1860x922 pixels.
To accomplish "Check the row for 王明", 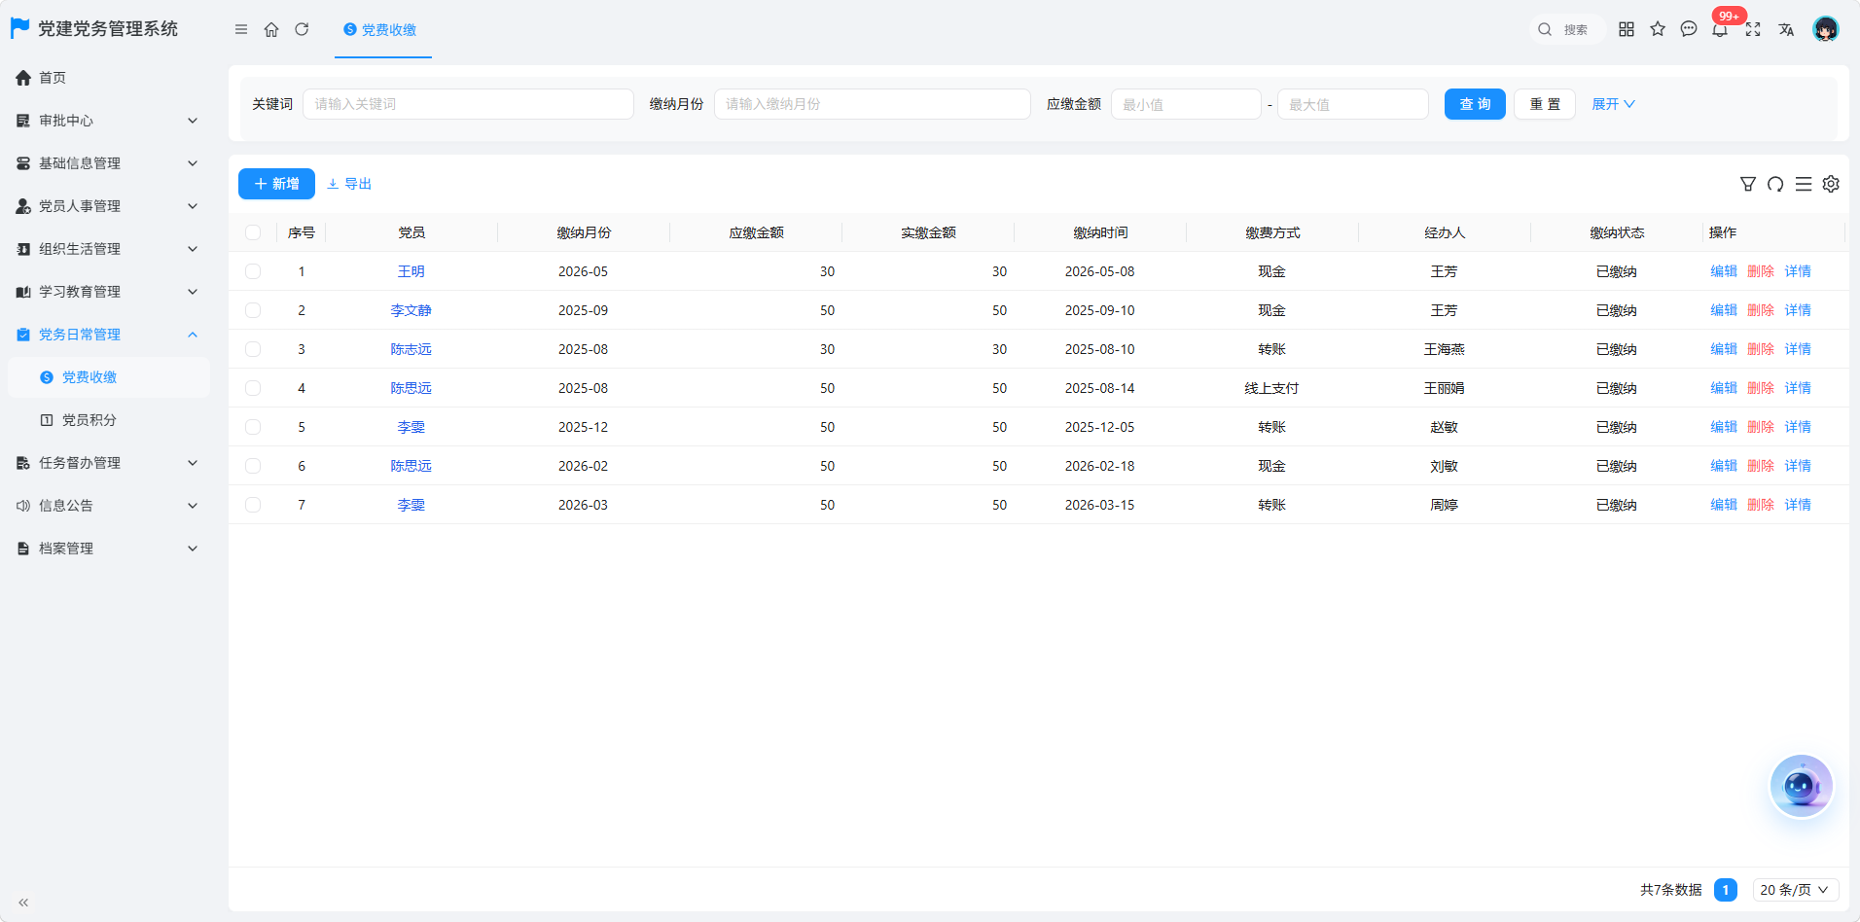I will [x=253, y=271].
